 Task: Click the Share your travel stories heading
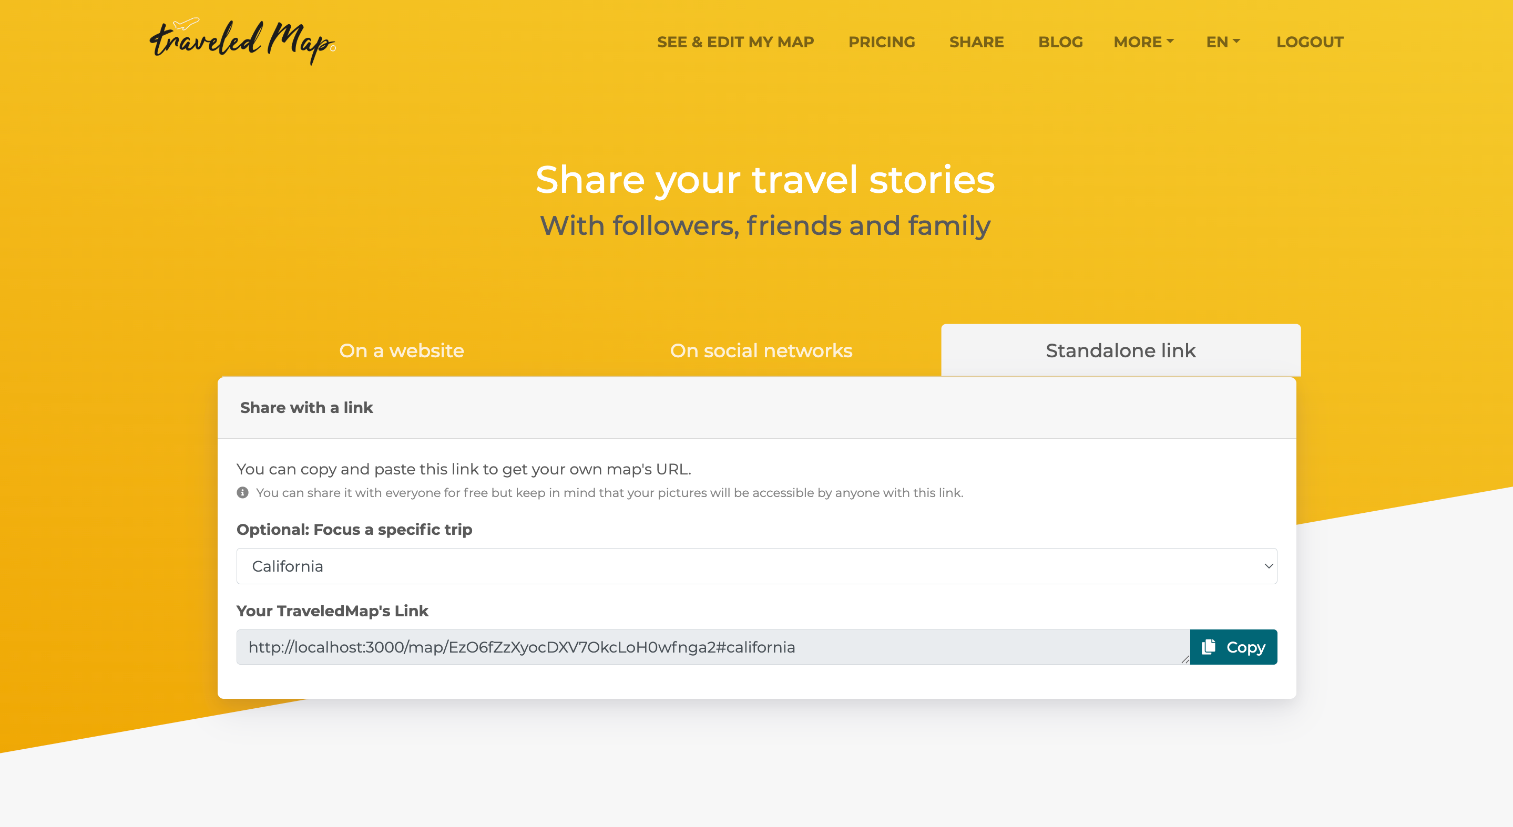765,179
